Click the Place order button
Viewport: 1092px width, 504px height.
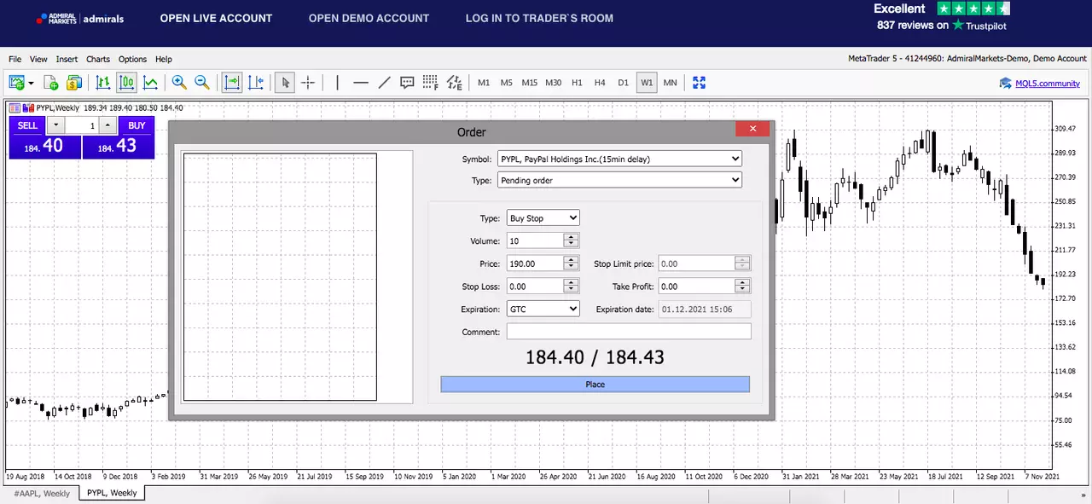coord(595,385)
